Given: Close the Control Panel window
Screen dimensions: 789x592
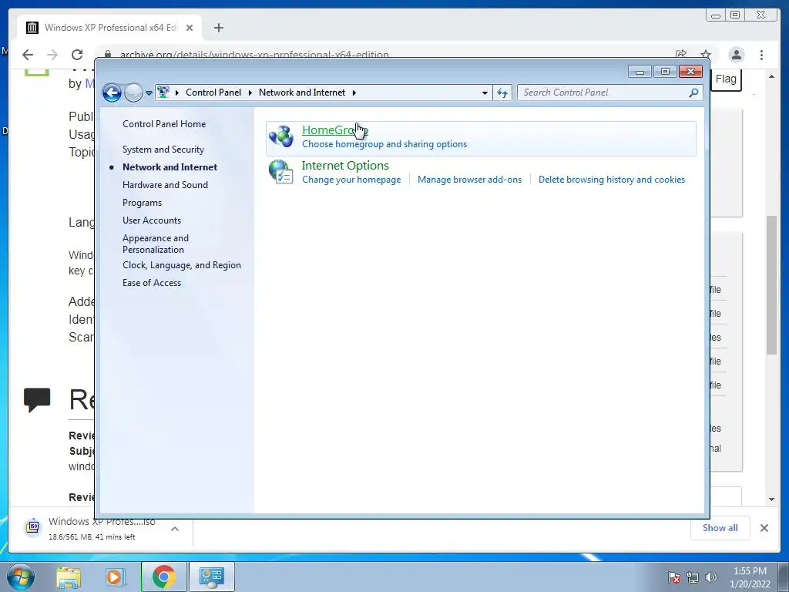Looking at the screenshot, I should [x=690, y=72].
